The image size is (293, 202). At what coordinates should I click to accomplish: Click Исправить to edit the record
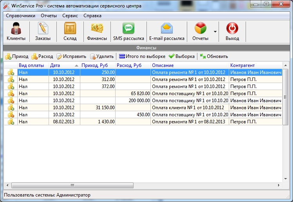(x=71, y=56)
